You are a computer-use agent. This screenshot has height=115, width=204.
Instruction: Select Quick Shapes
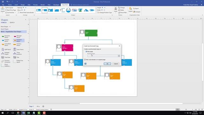tap(4, 29)
